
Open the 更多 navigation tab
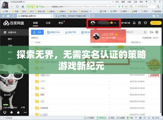(x=61, y=23)
